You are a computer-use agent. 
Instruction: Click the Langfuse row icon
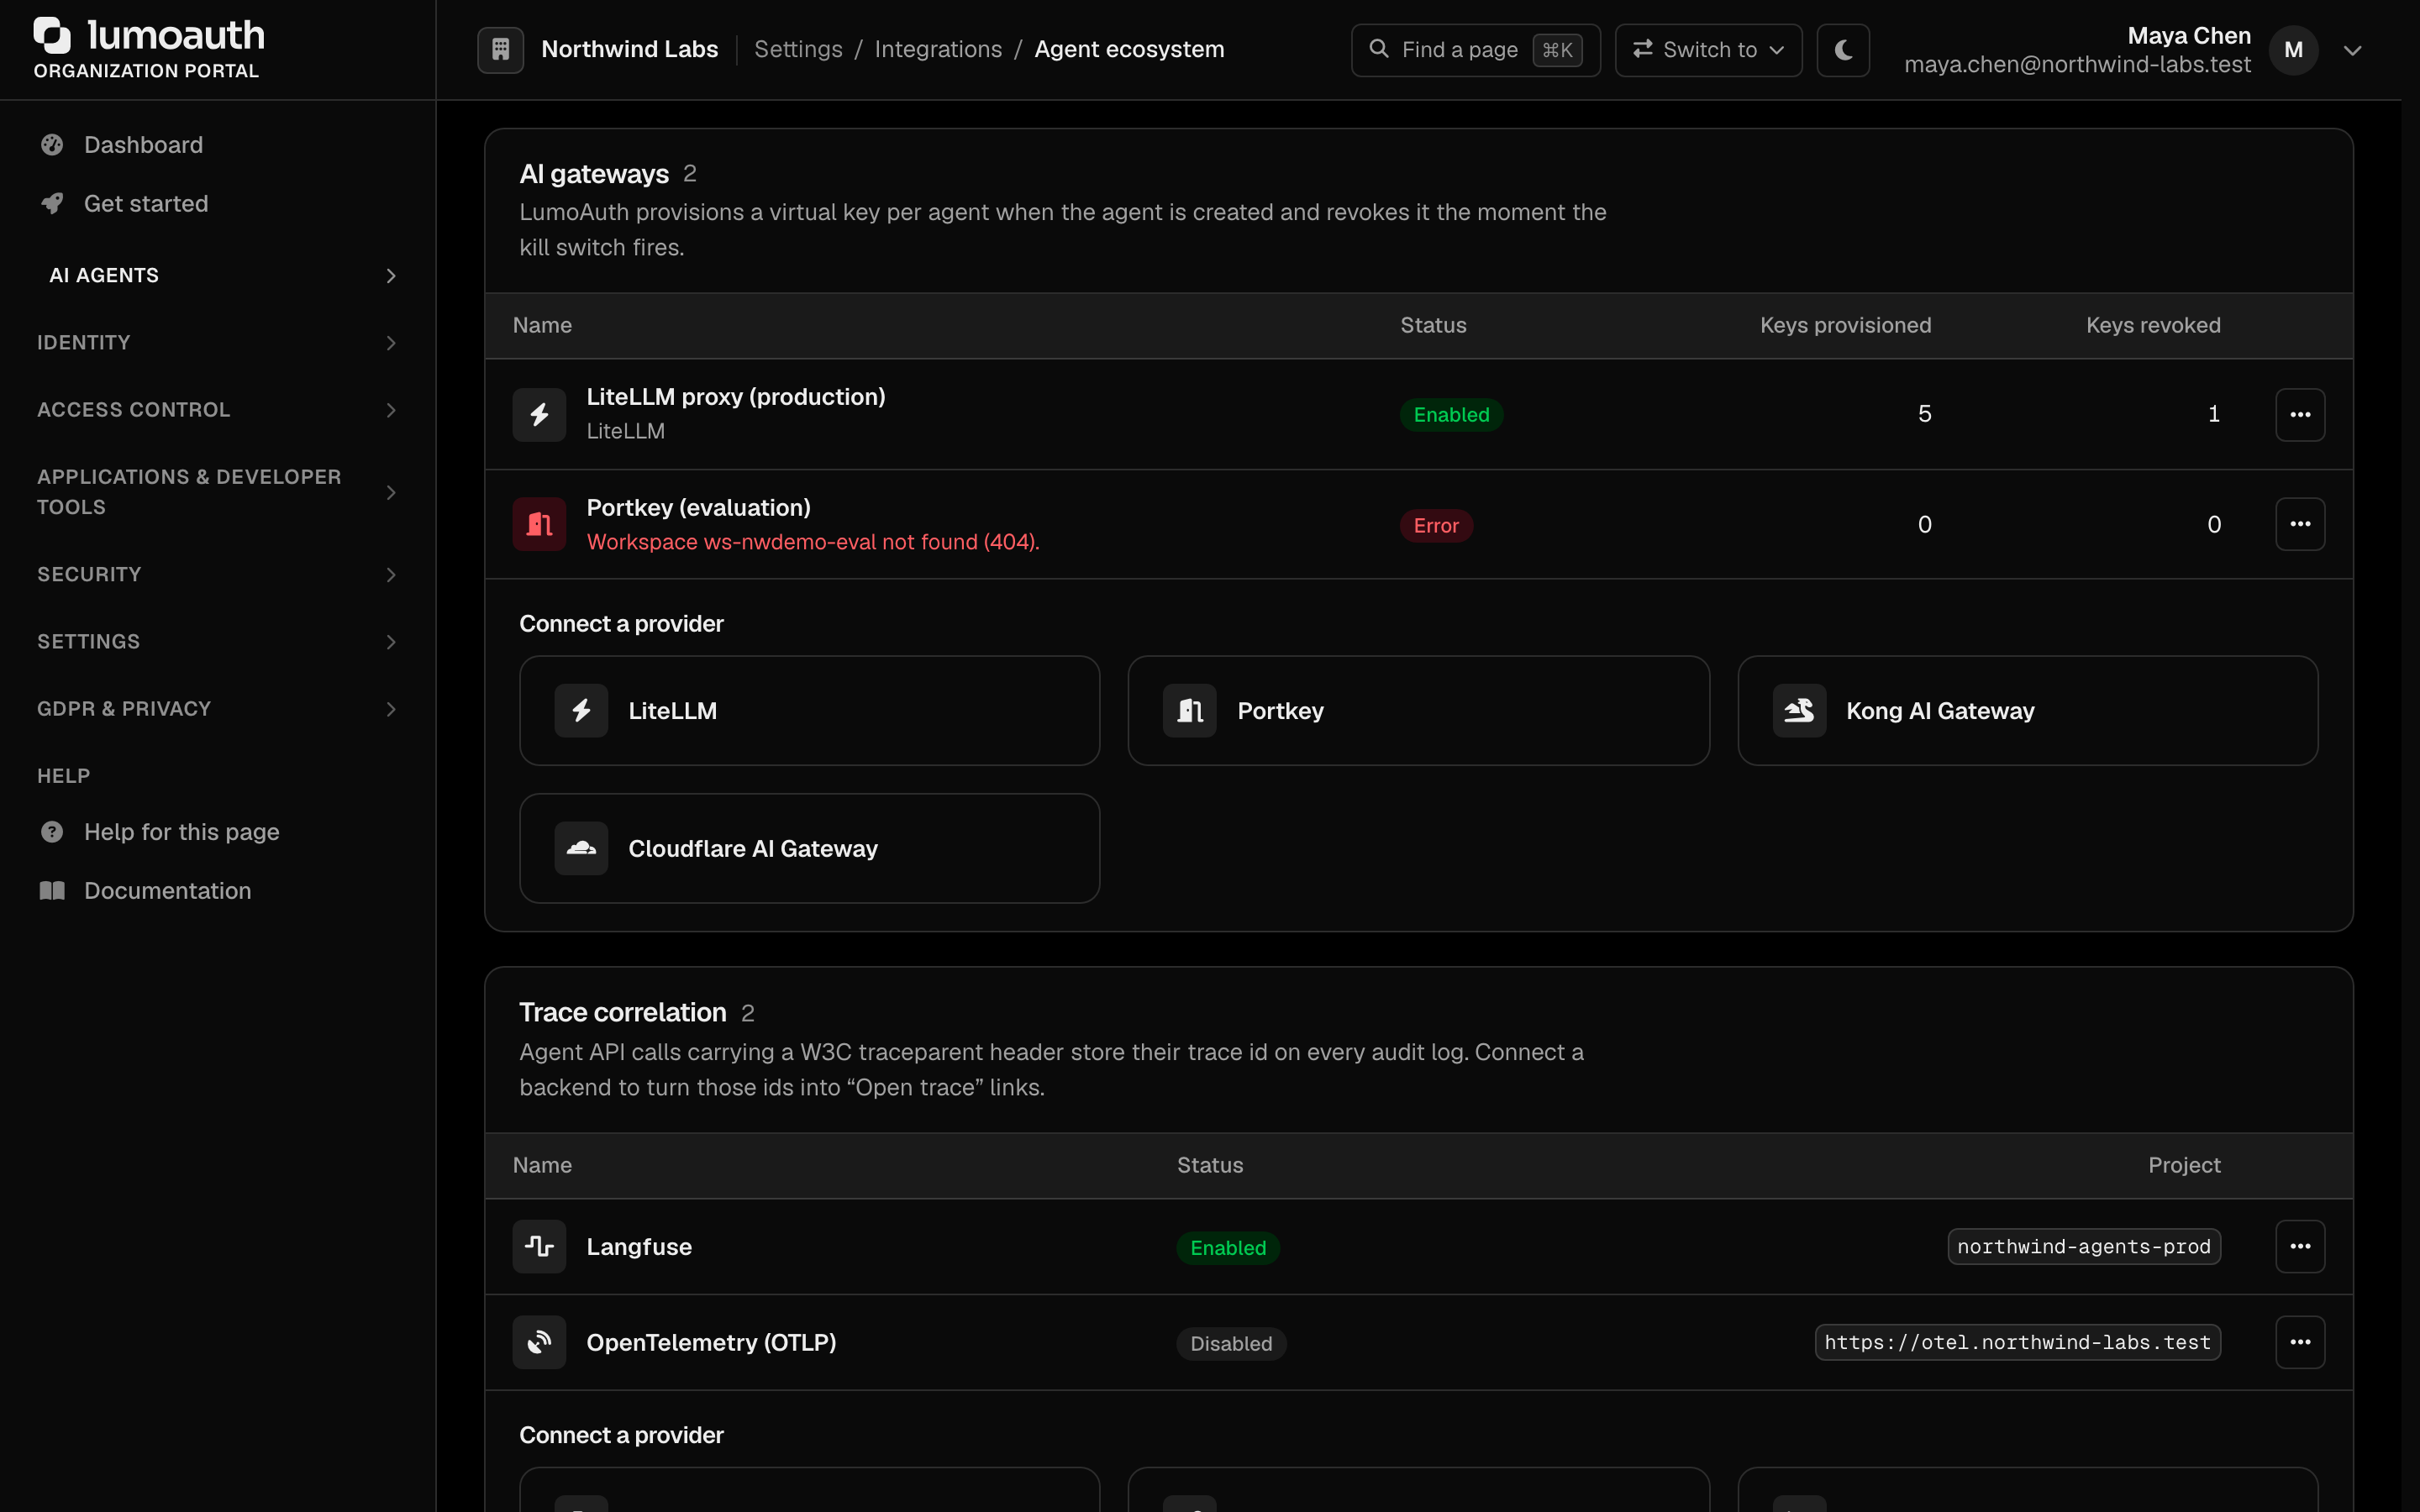(539, 1246)
